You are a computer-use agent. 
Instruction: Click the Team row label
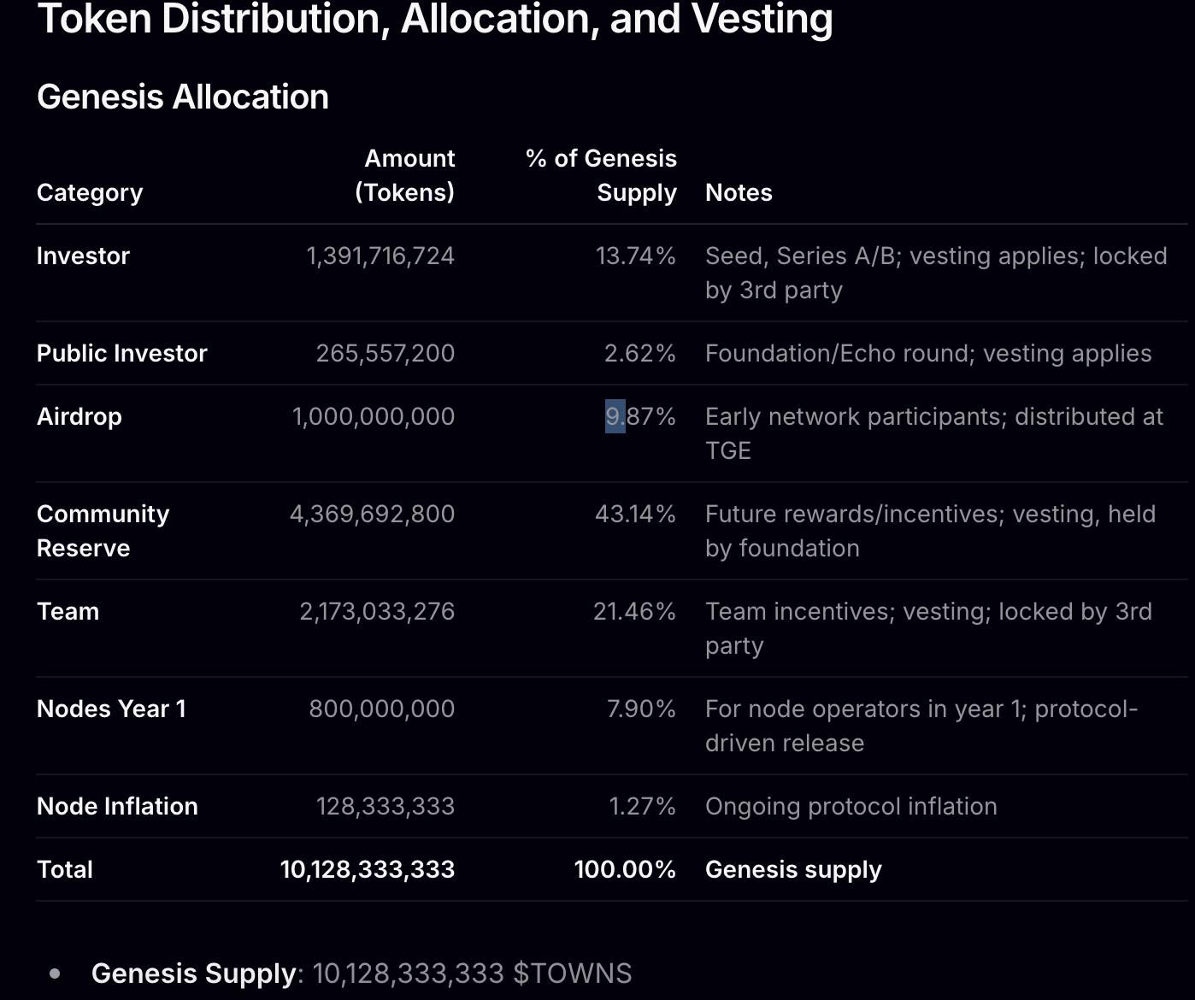(x=68, y=611)
